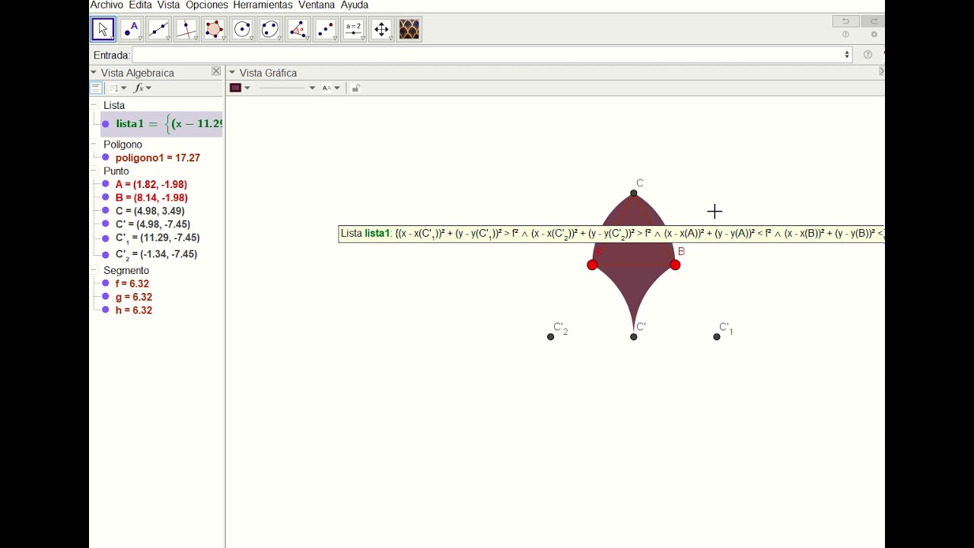Click the custom mosaic pattern tool
This screenshot has height=548, width=974.
click(409, 29)
